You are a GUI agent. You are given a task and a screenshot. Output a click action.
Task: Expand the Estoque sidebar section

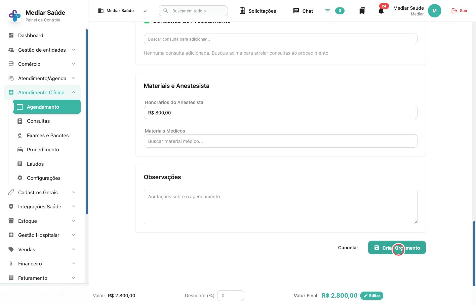42,221
